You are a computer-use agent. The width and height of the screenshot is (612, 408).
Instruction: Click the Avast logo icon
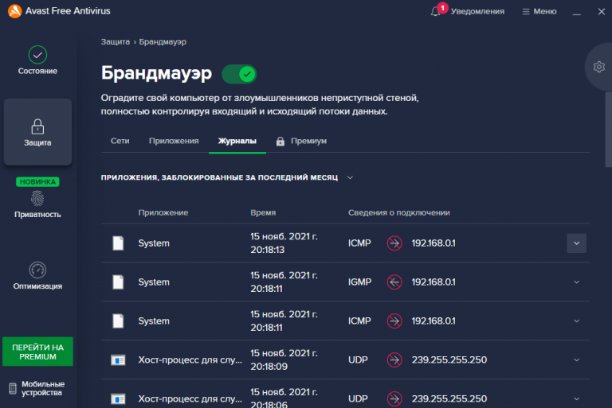tap(15, 11)
